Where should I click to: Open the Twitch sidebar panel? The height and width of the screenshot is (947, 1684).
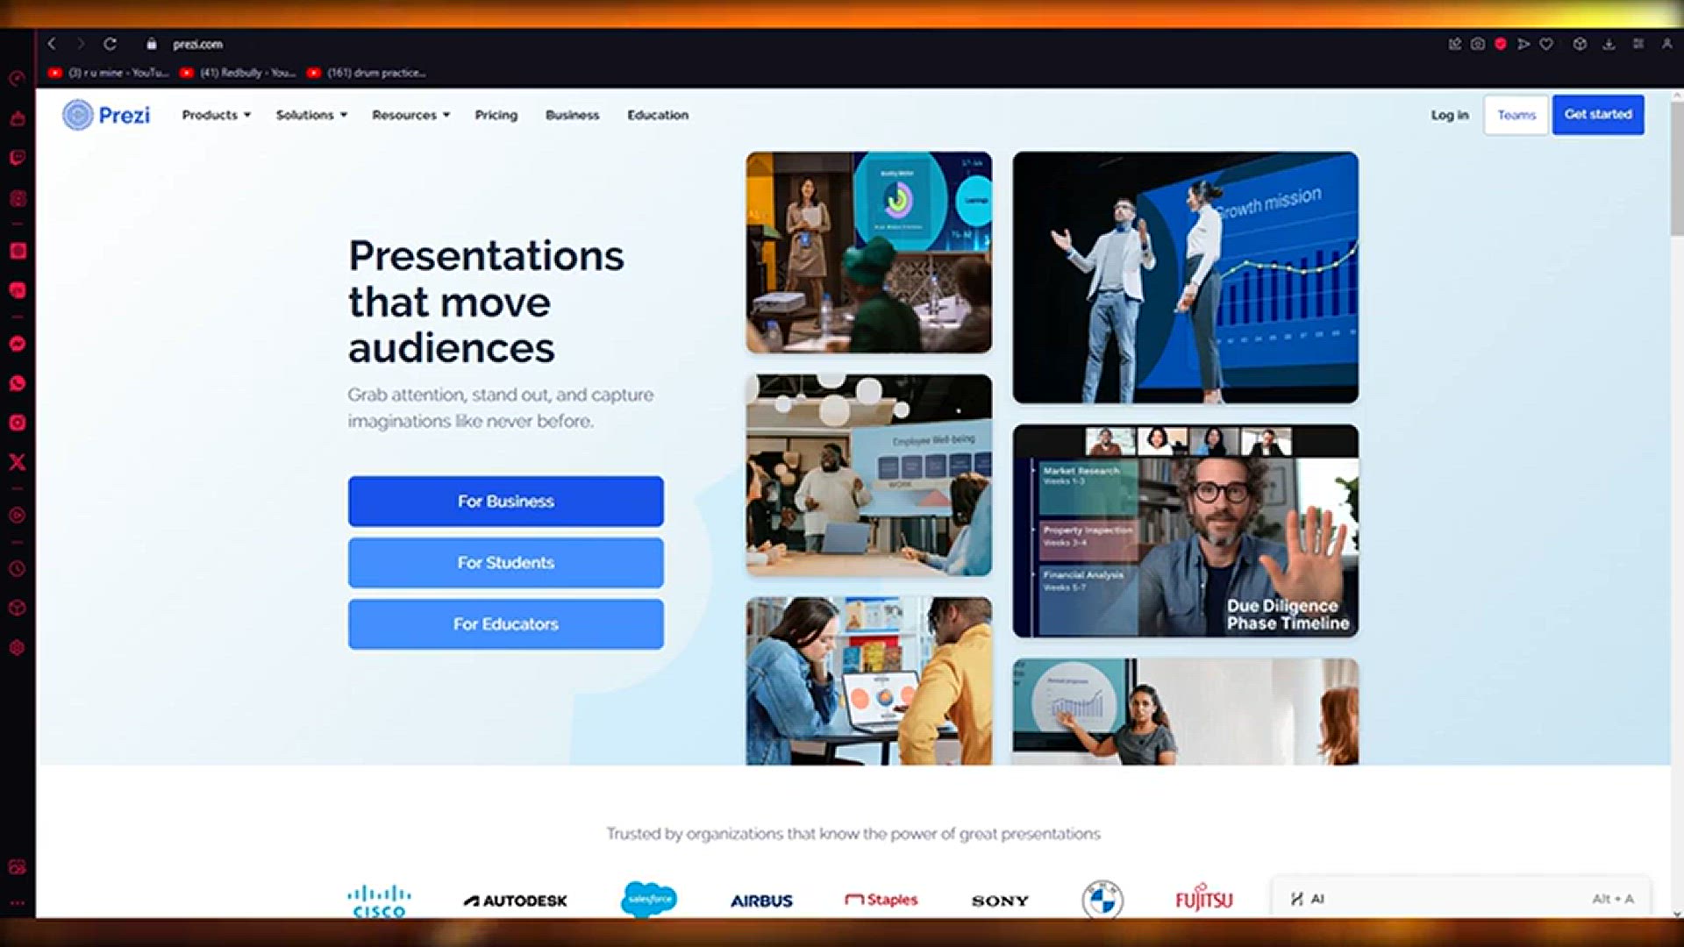(x=17, y=158)
